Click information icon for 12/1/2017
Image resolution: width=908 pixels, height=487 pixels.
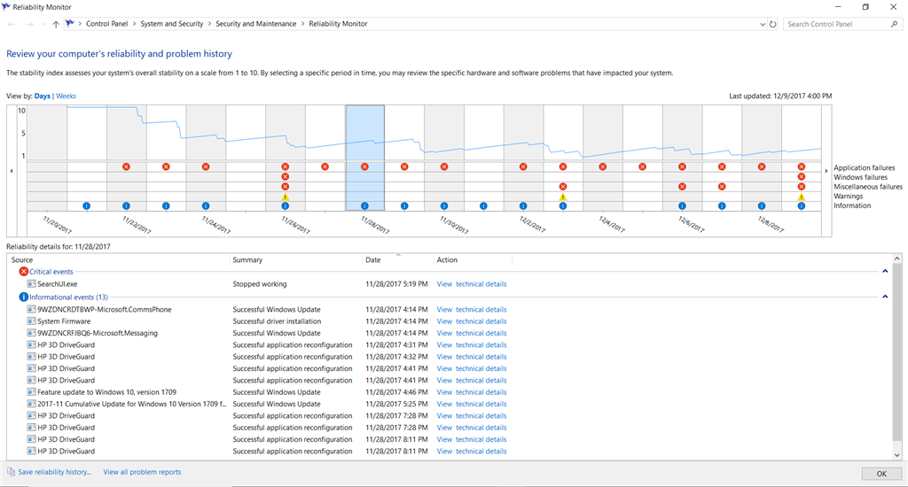coord(483,206)
